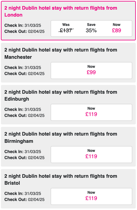The image size is (137, 210).
Task: Select the Bristol flights deal title
Action: [61, 180]
